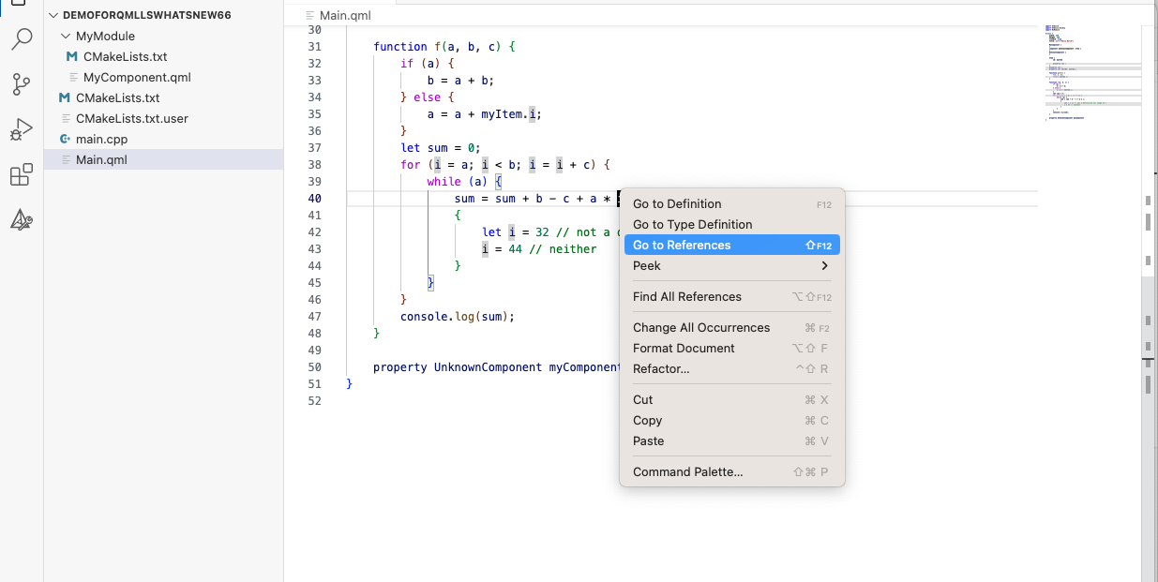Viewport: 1158px width, 582px height.
Task: Collapse the DEMOFORQMLLSWHATSNEW66 project root
Action: (53, 16)
